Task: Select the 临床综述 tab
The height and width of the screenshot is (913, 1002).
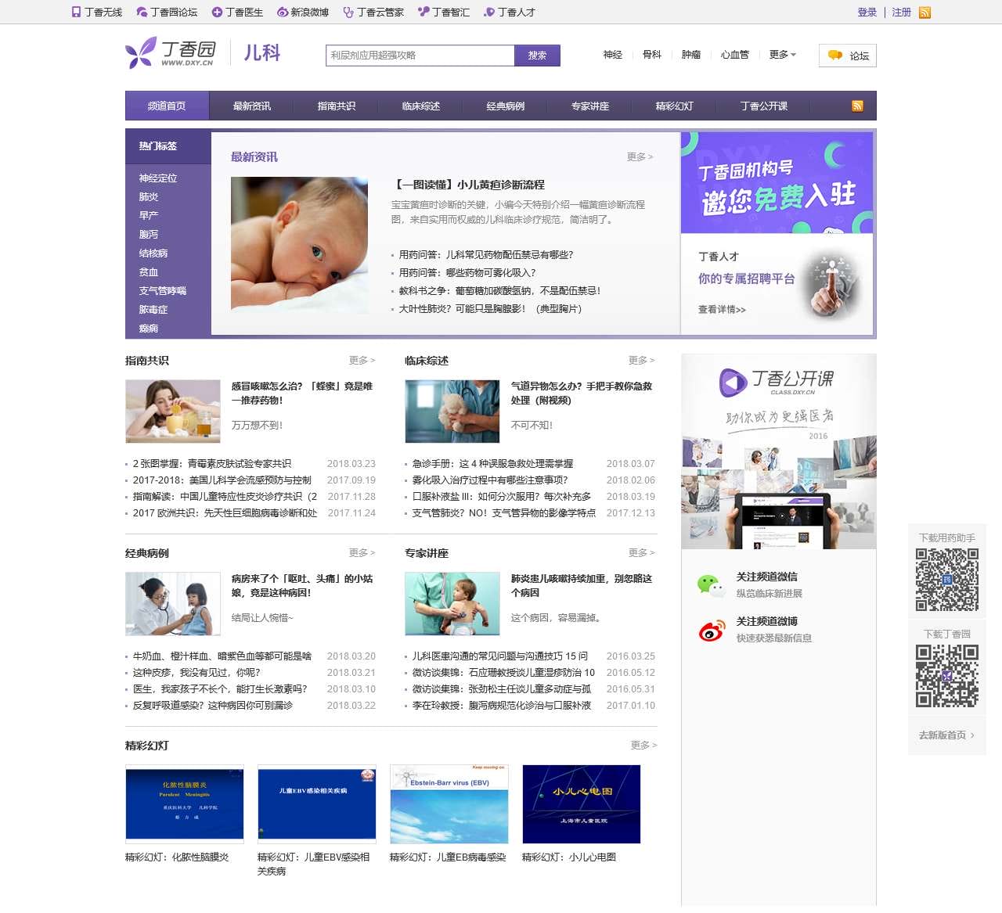Action: point(420,106)
